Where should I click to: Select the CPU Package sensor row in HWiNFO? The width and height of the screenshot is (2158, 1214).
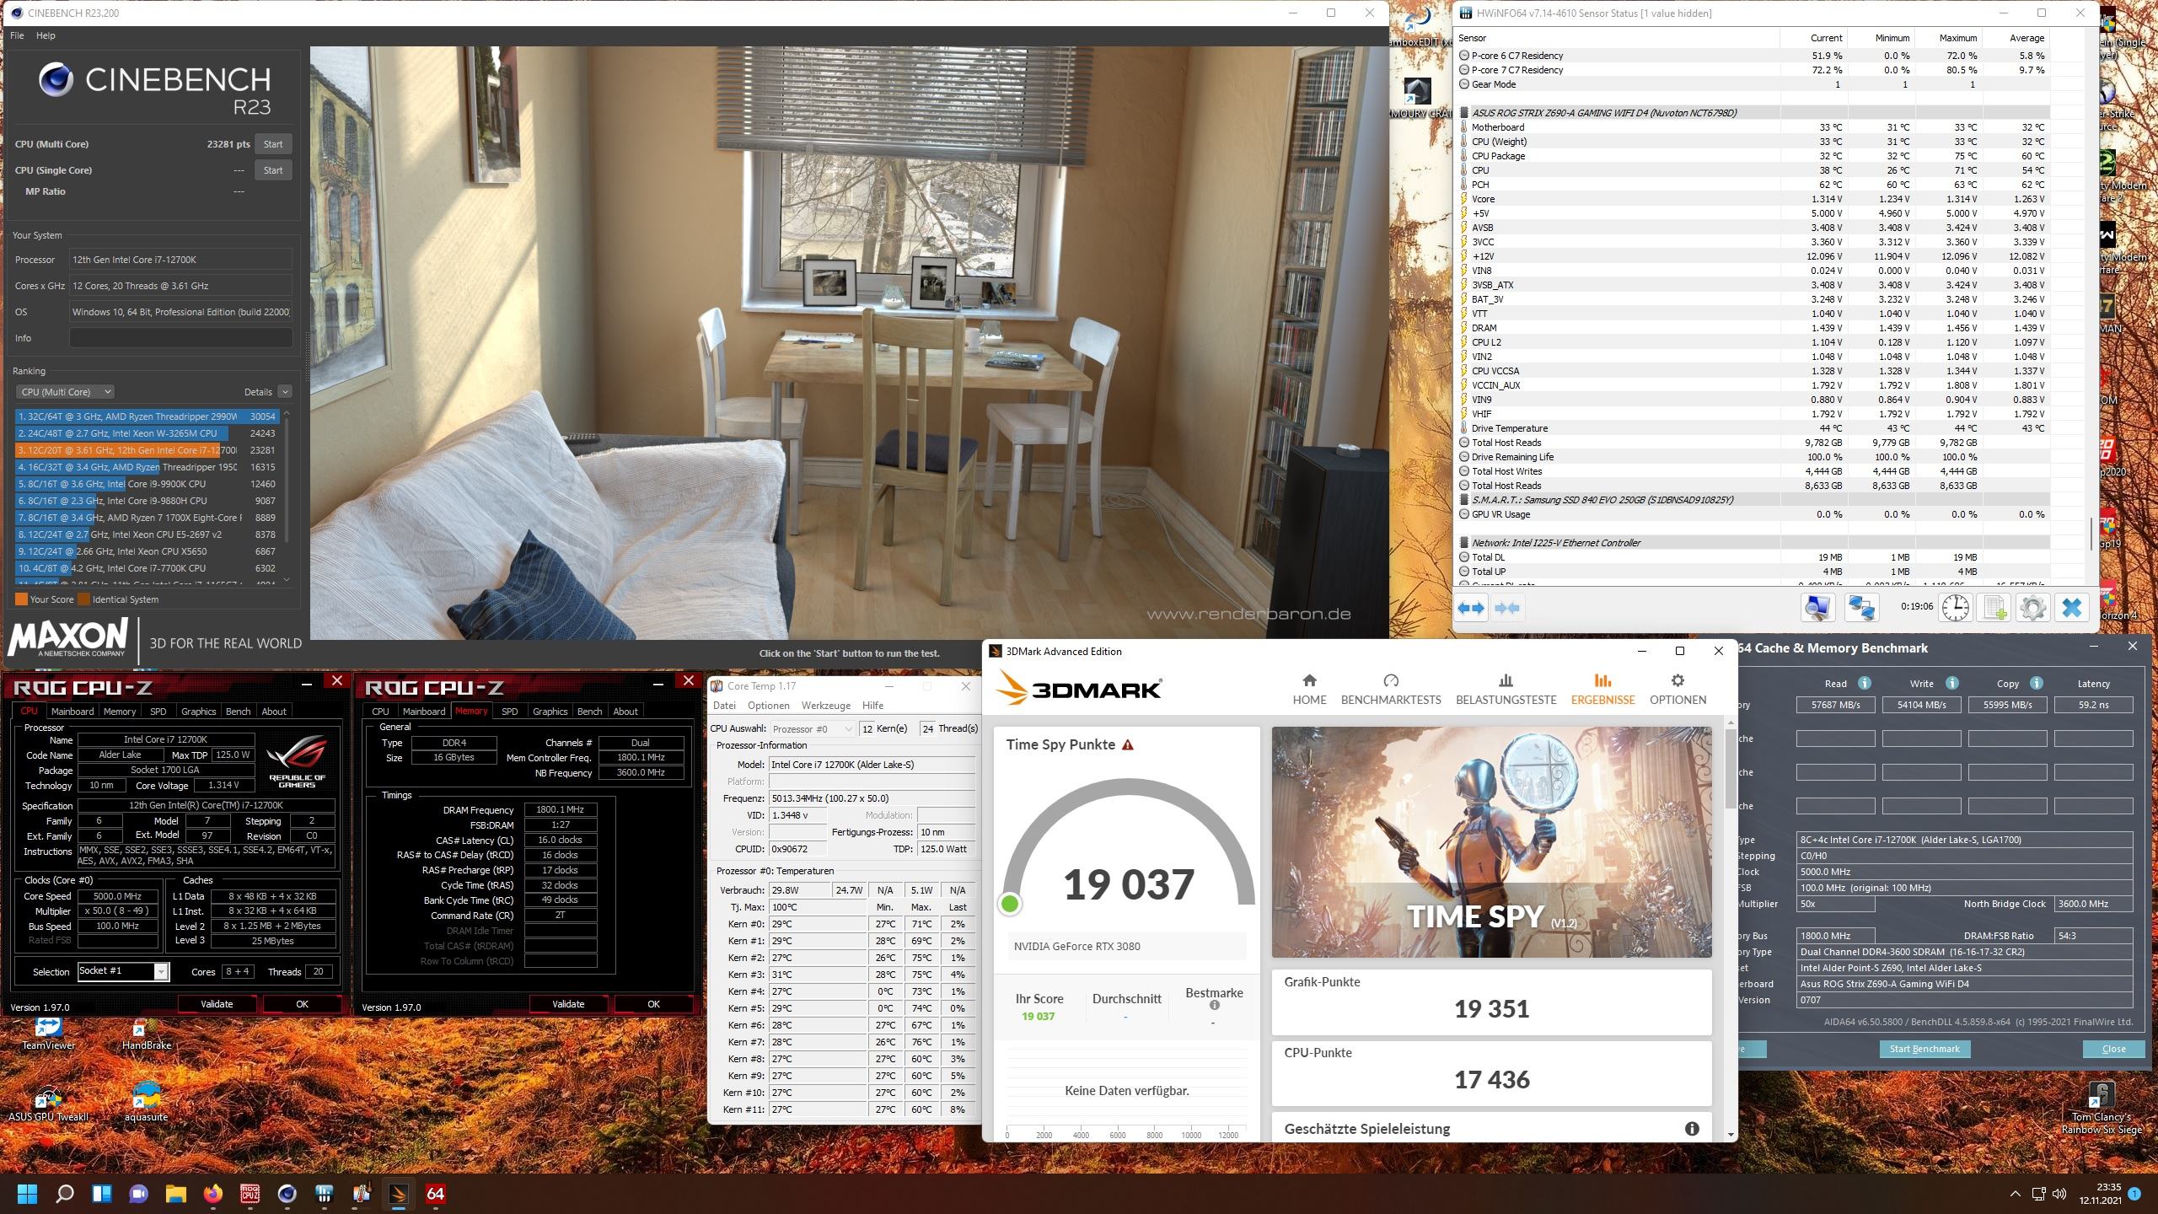(1753, 156)
